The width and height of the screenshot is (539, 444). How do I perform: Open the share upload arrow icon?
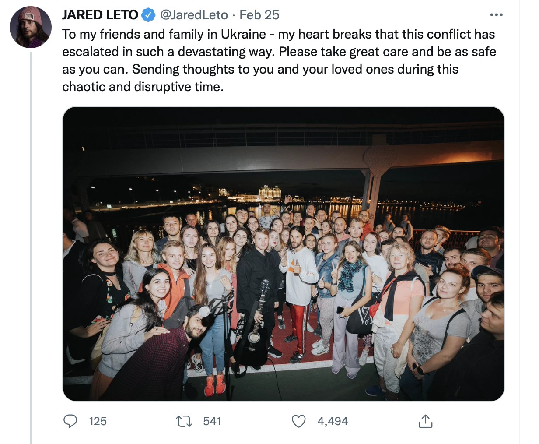[x=425, y=421]
